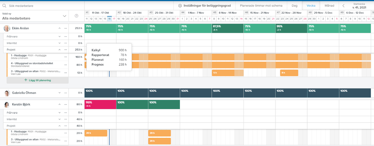Open options for Kerstin's Projekt row
Image resolution: width=374 pixels, height=146 pixels.
[x=66, y=126]
